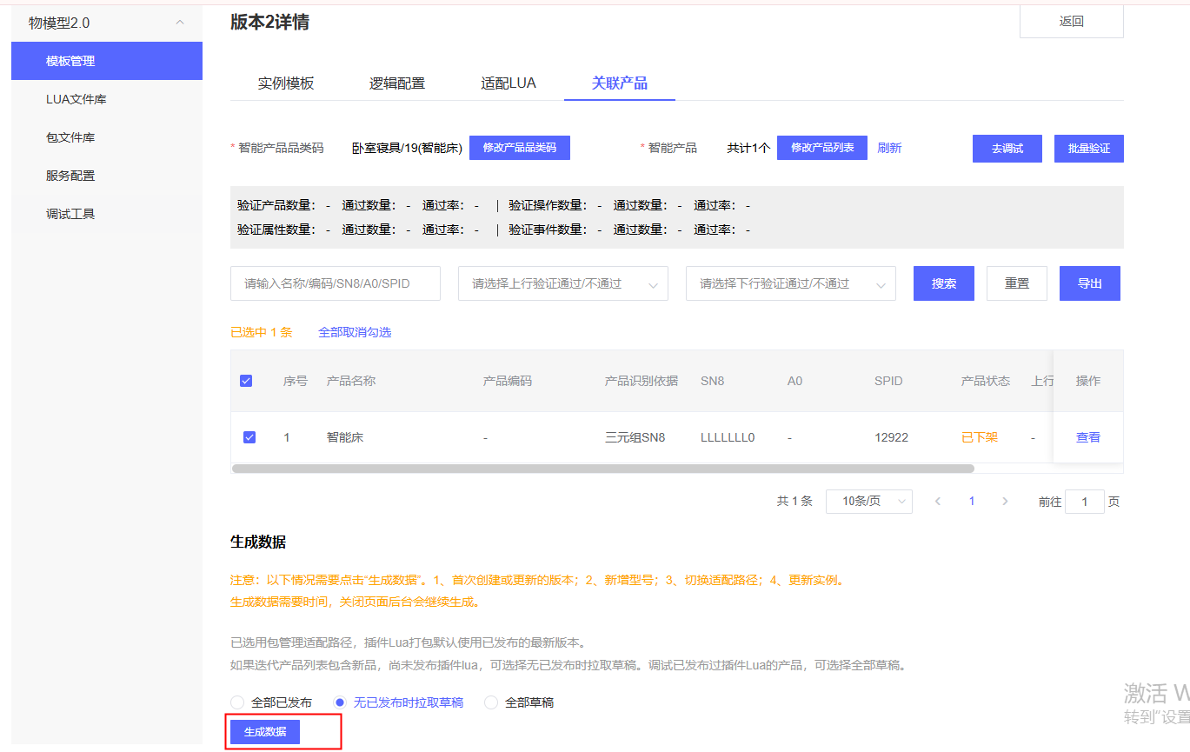
Task: Click the 修改产品品类码 button
Action: pos(520,148)
